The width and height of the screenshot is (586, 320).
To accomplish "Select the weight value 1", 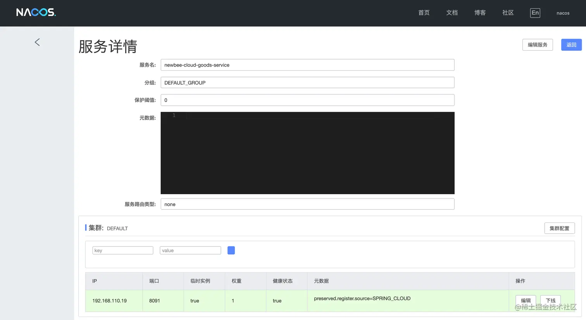I will coord(233,301).
